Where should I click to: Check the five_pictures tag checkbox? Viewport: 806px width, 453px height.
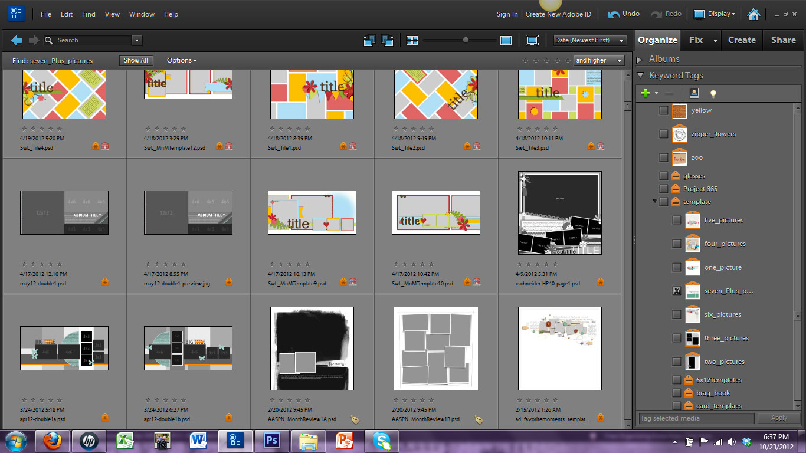click(677, 220)
